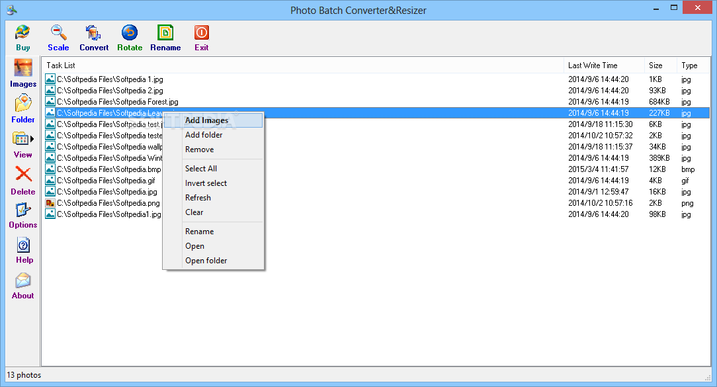Choose Clear from context menu

pyautogui.click(x=213, y=213)
